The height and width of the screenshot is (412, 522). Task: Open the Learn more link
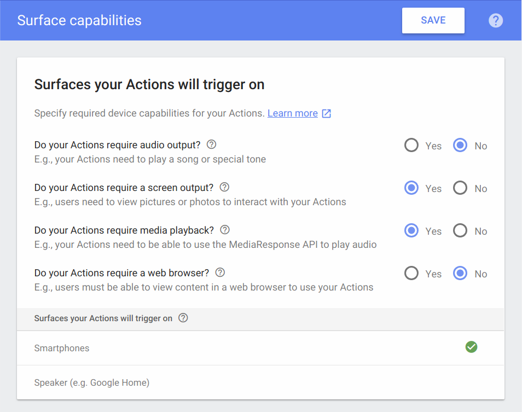click(292, 113)
